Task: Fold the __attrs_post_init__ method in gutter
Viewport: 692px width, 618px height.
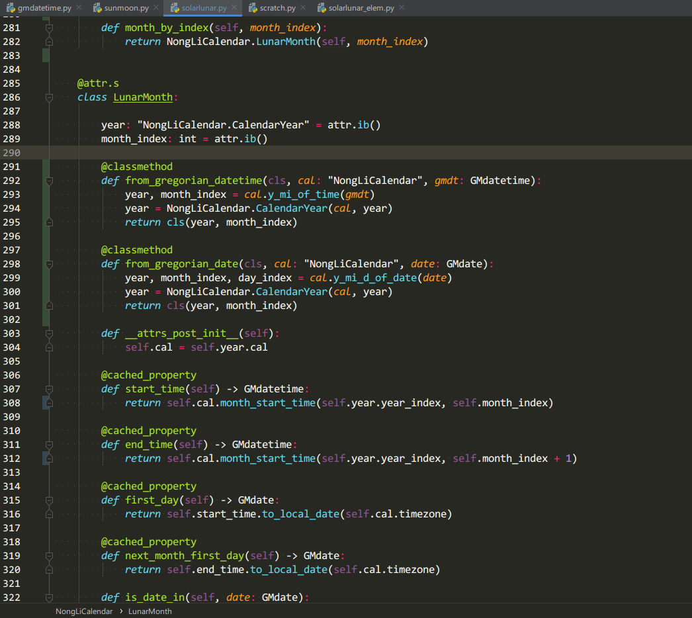Action: [x=49, y=333]
